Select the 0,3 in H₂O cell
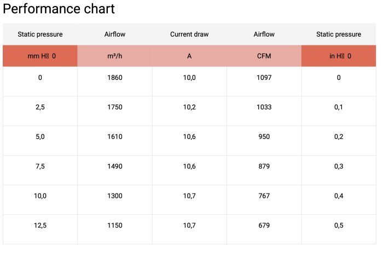Screen dimensions: 383x258 (339, 166)
